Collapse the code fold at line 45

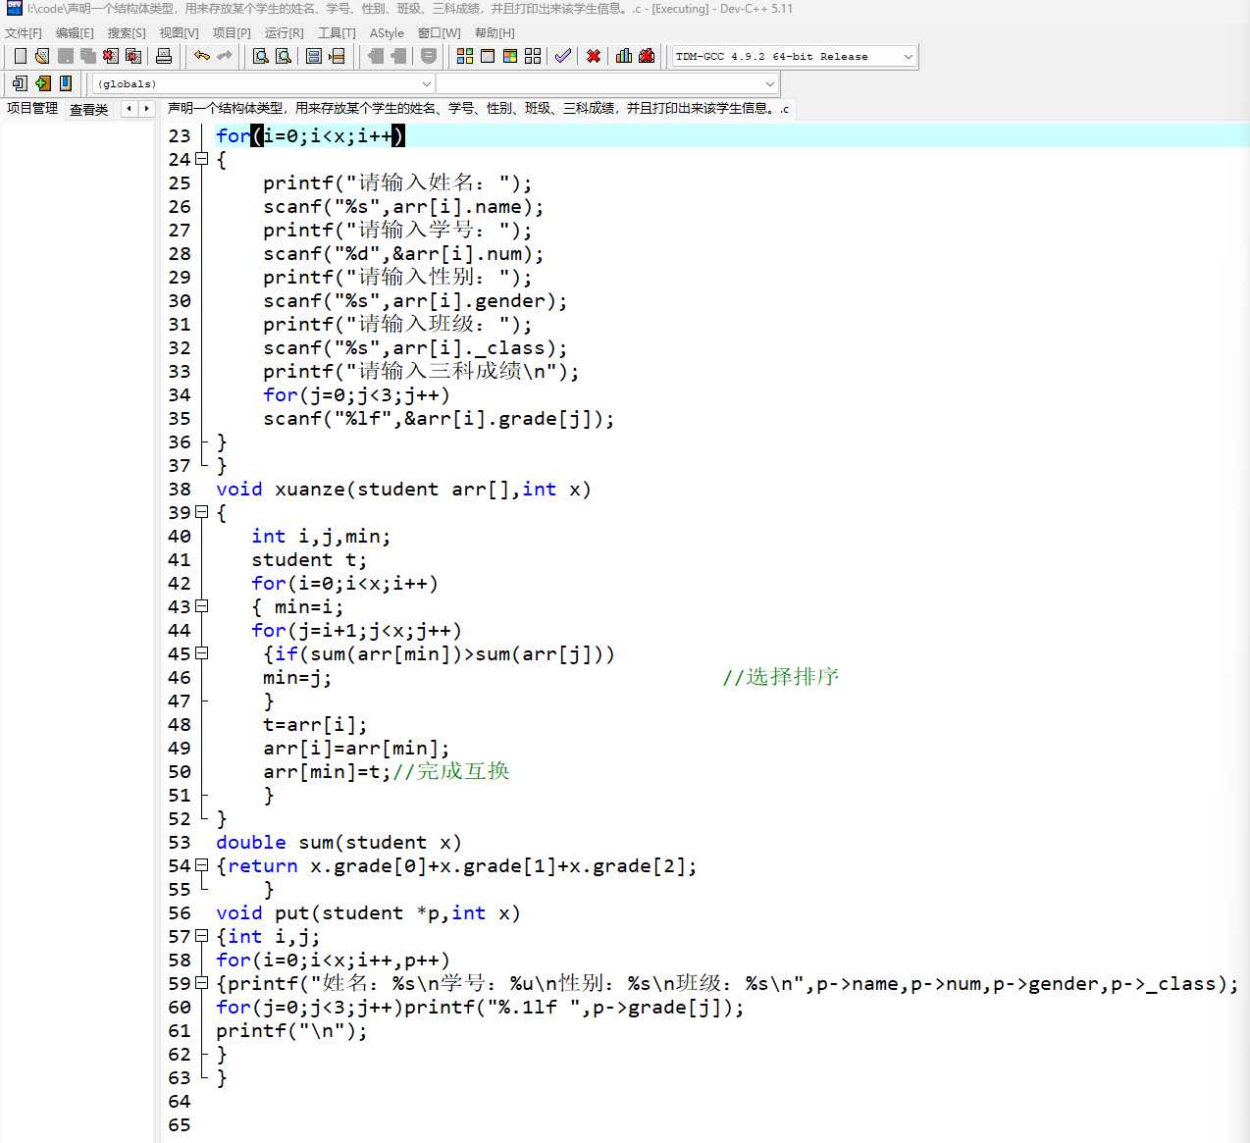(202, 653)
